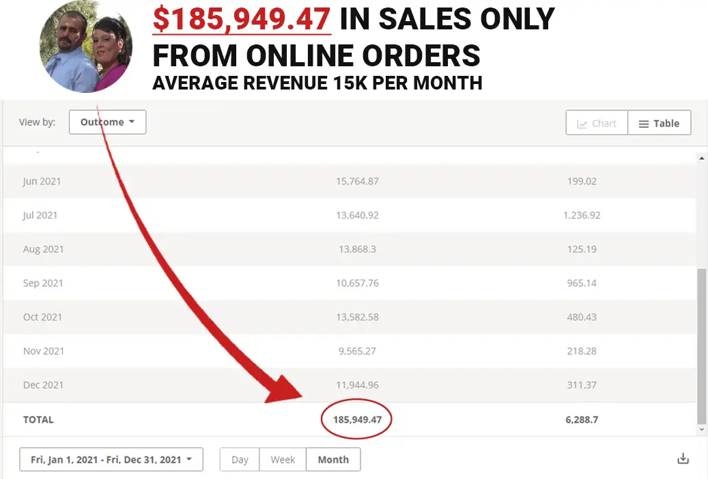Open the View by Outcome dropdown
This screenshot has width=708, height=479.
(x=107, y=122)
